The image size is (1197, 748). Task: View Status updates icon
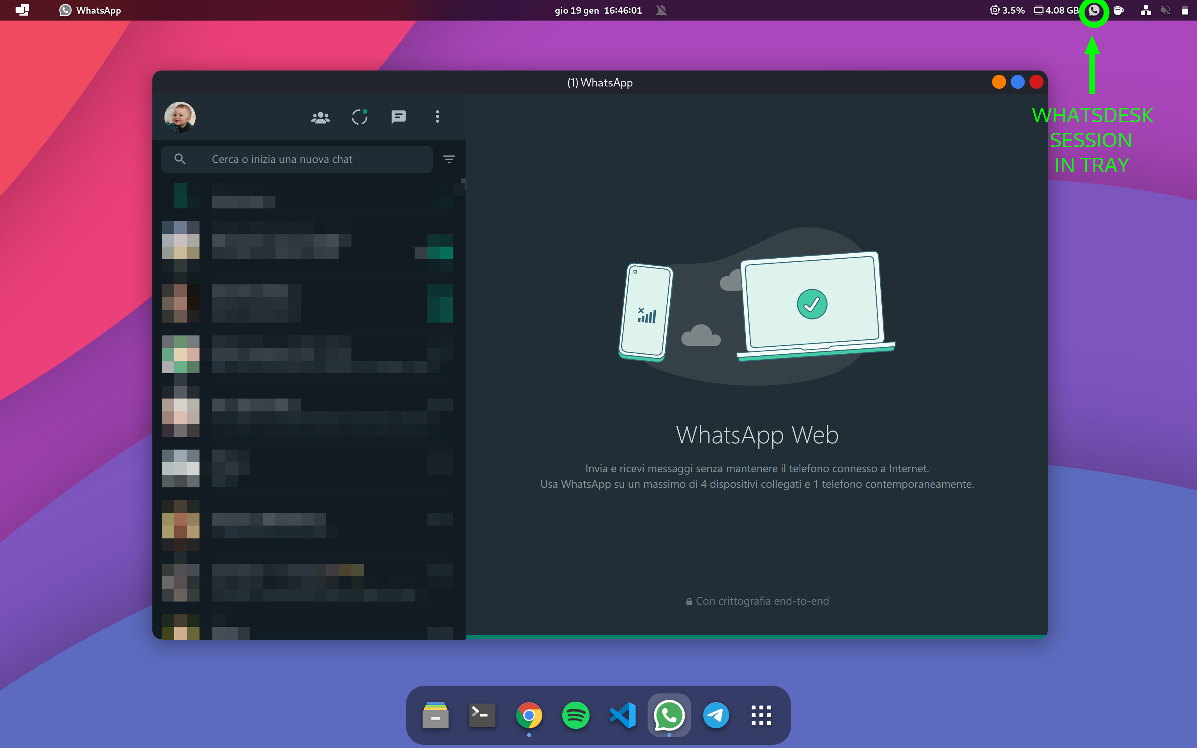[360, 117]
